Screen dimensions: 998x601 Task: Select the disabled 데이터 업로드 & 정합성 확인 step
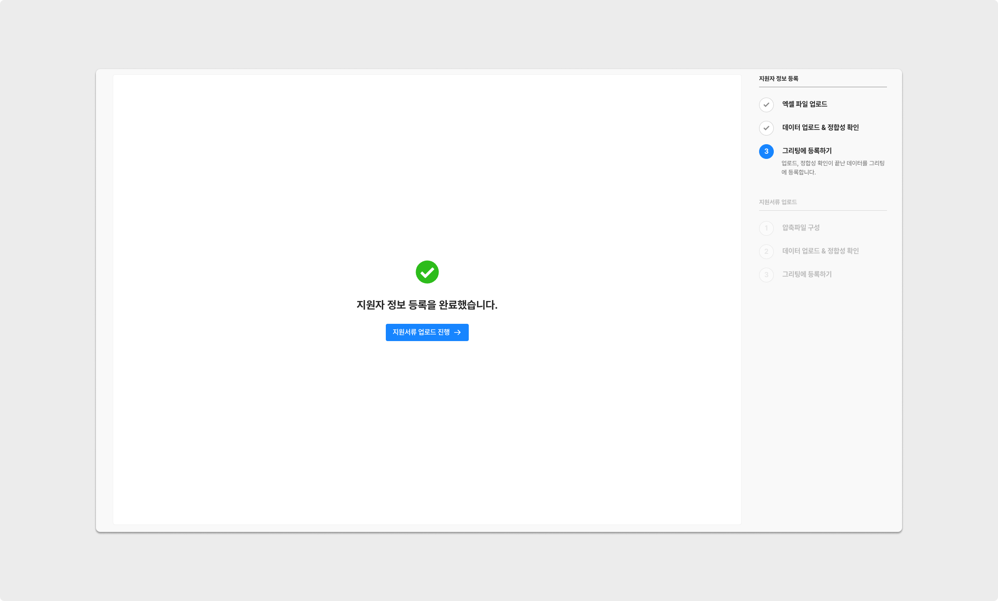[820, 251]
